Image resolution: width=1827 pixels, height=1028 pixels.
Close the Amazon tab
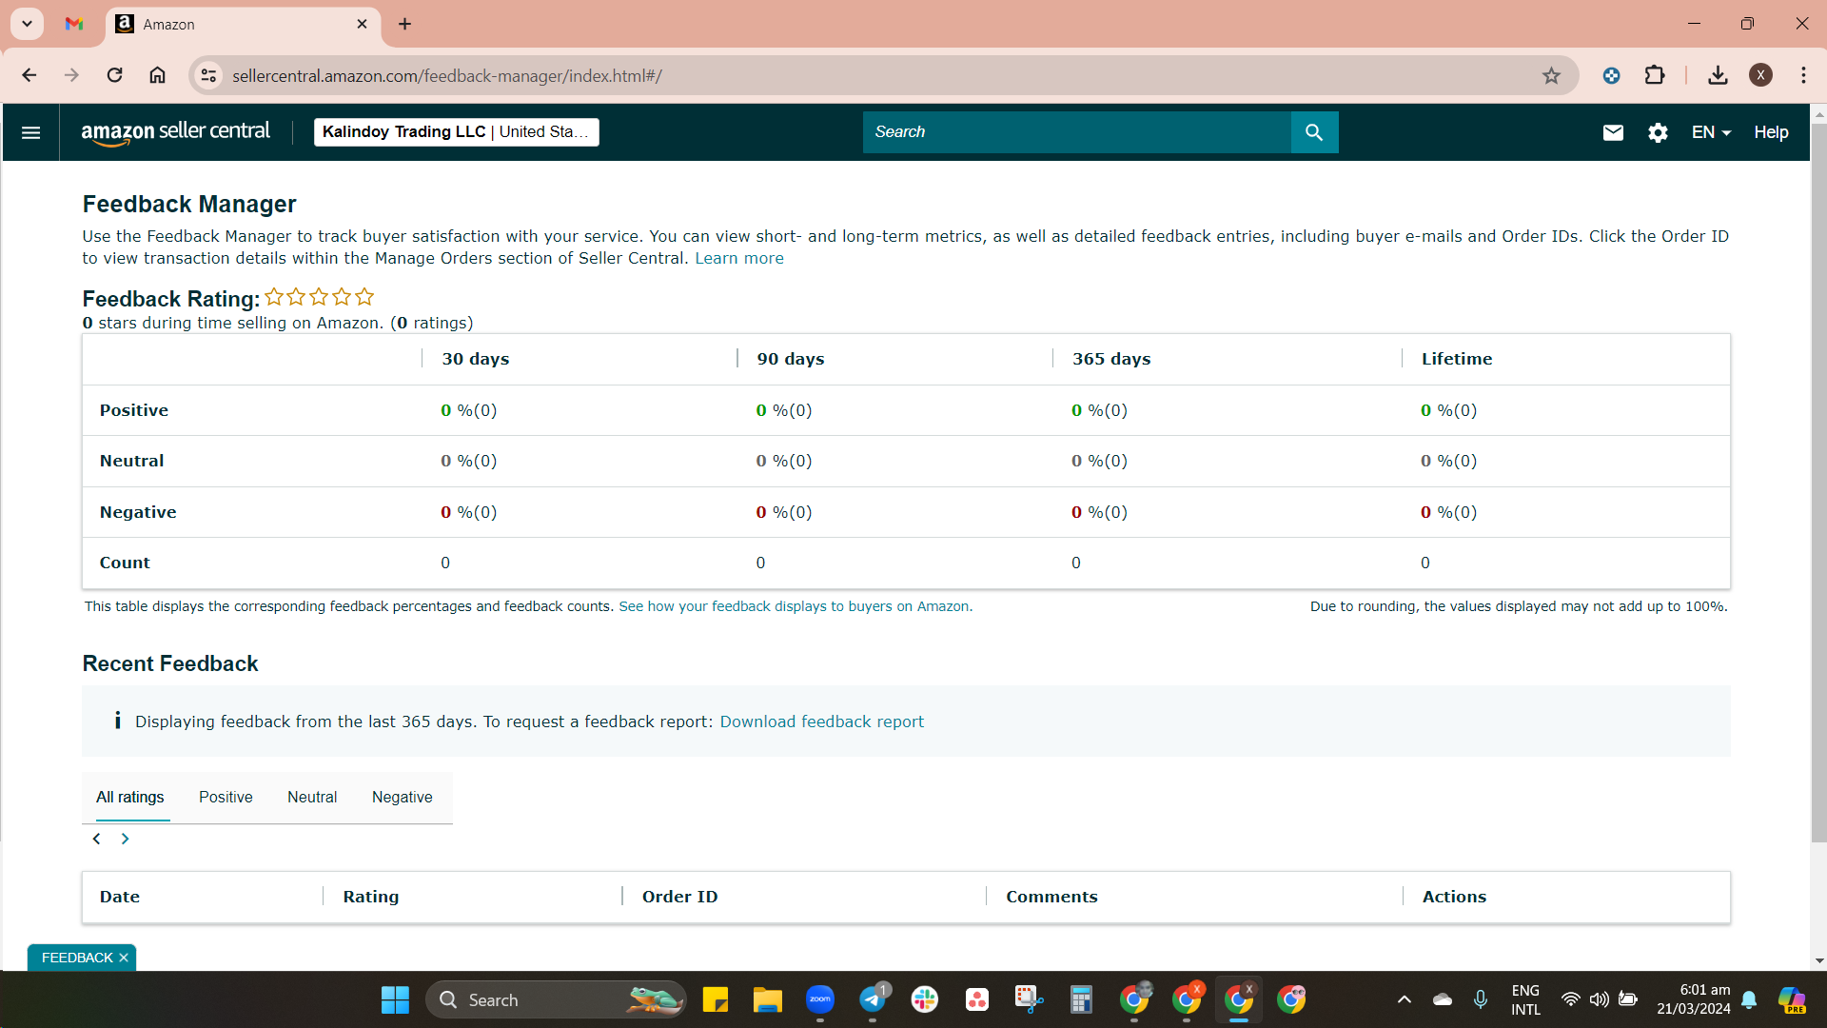coord(362,24)
